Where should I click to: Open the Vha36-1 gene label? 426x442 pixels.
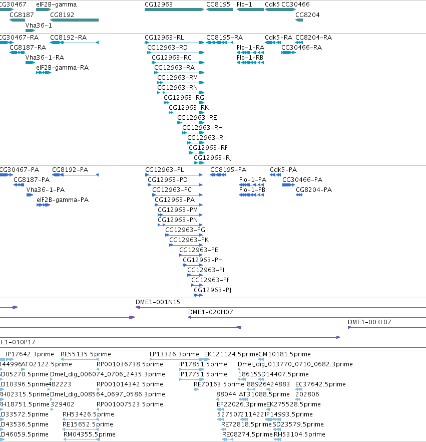pyautogui.click(x=39, y=26)
